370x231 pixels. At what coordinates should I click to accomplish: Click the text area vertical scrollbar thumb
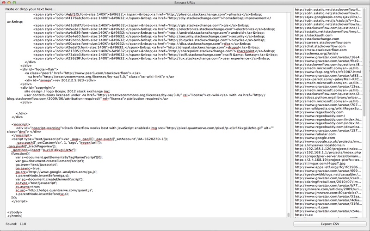(288, 215)
